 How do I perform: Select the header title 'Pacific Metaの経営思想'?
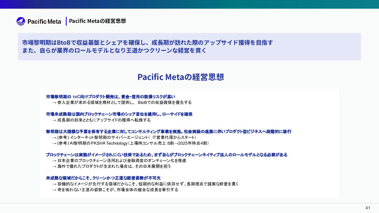97,21
